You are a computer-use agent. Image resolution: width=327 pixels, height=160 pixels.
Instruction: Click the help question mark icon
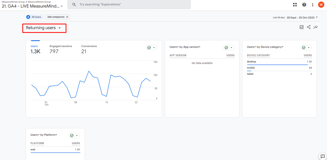304,5
